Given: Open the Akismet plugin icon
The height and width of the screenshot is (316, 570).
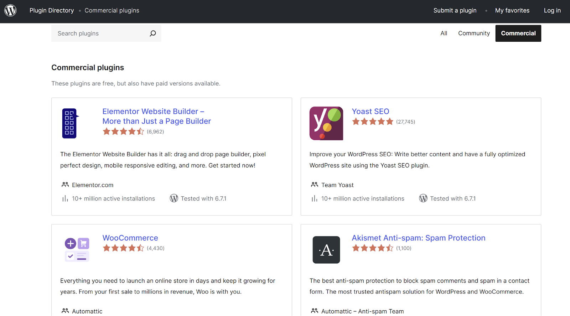Looking at the screenshot, I should 326,250.
